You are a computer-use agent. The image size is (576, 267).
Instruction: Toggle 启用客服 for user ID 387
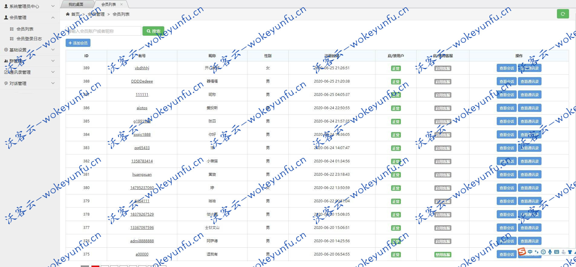pyautogui.click(x=443, y=95)
